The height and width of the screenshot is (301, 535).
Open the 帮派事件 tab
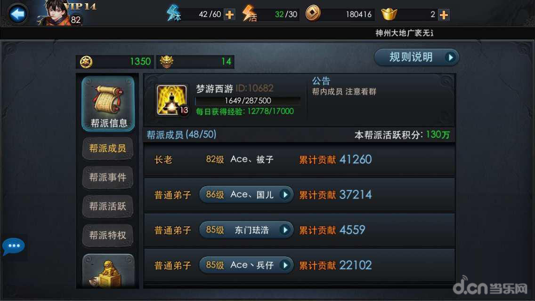point(107,177)
